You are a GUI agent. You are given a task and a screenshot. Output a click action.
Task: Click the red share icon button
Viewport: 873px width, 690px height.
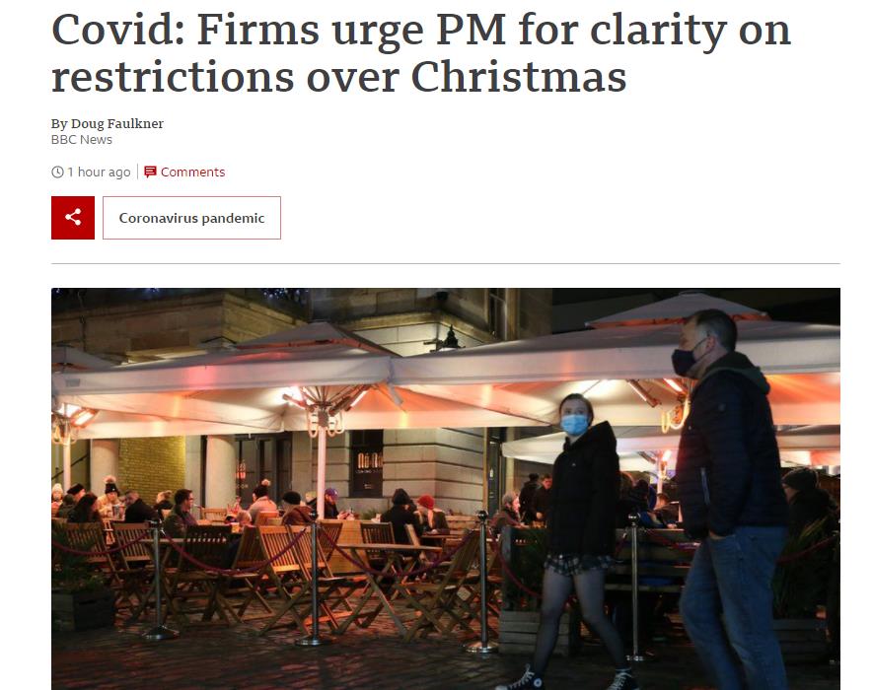pyautogui.click(x=73, y=218)
